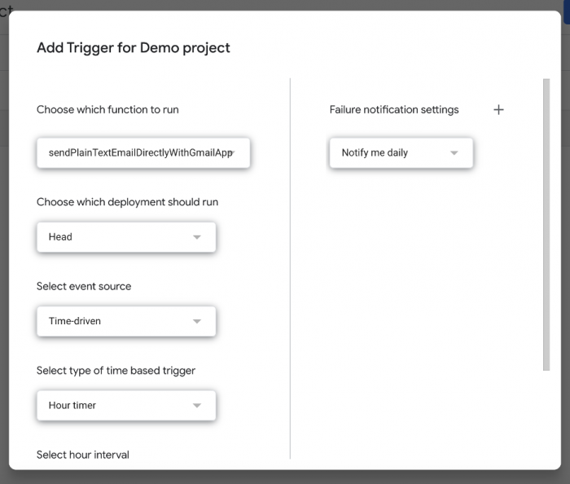This screenshot has width=570, height=484.
Task: Click the arrow icon in the Time-driven dropdown
Action: tap(196, 321)
